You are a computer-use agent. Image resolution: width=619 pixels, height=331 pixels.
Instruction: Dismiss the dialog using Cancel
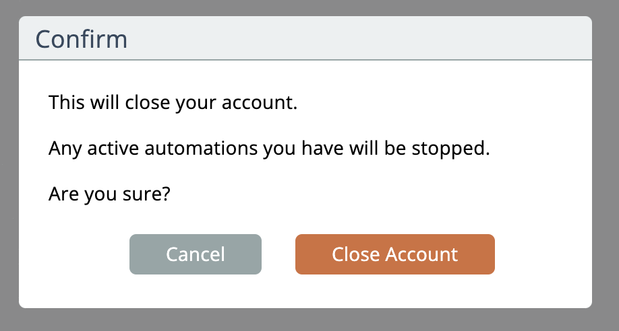click(195, 254)
